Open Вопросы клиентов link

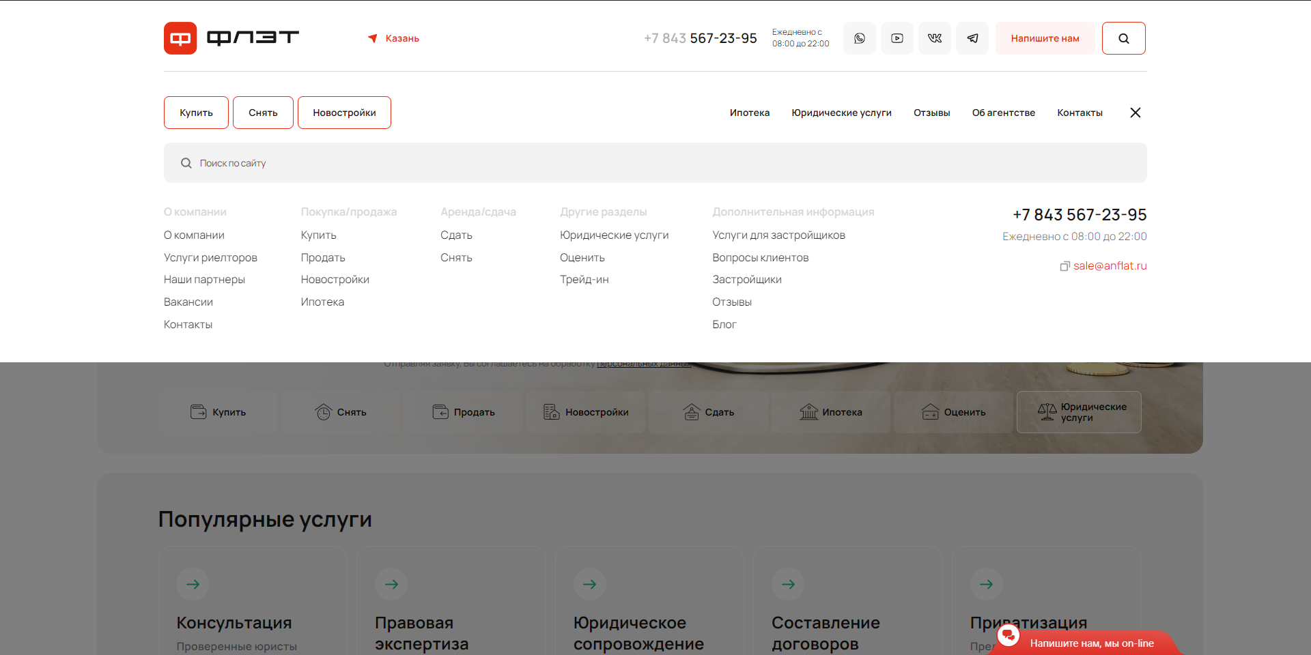coord(761,258)
